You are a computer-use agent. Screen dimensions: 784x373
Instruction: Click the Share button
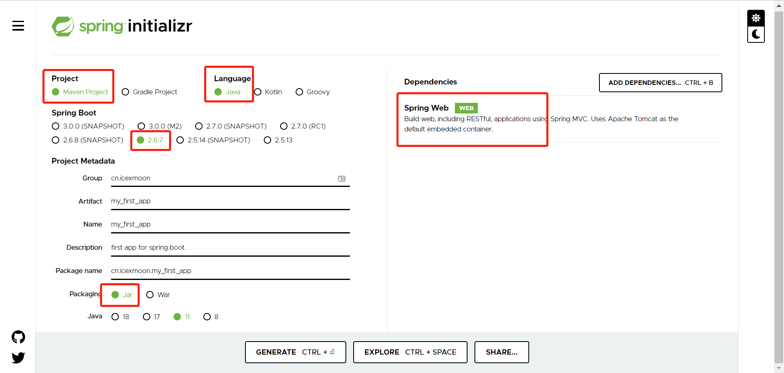[502, 352]
